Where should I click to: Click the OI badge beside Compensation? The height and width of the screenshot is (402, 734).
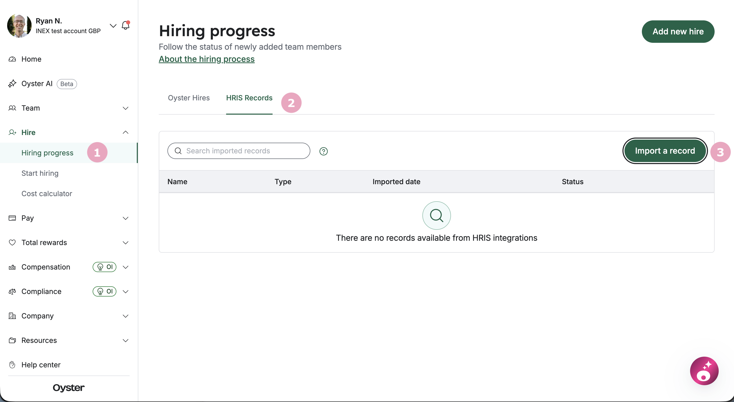[x=105, y=267]
